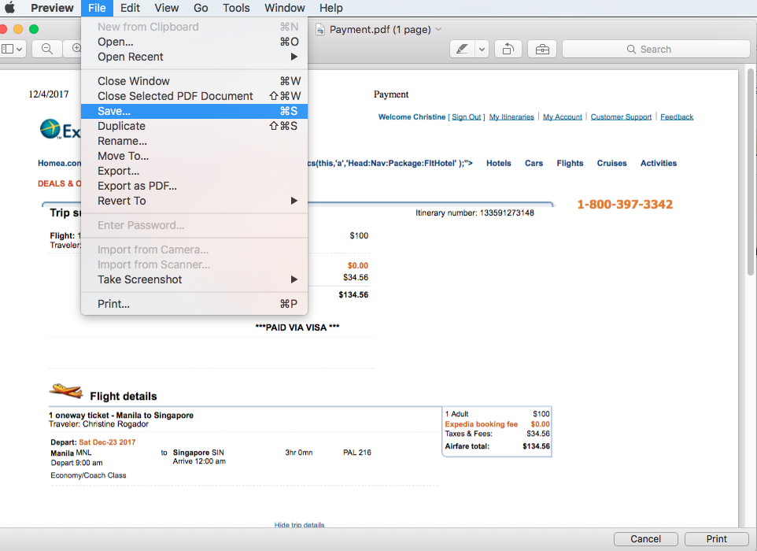The image size is (757, 551).
Task: Click the Airfare total $134.56 value
Action: click(x=536, y=446)
